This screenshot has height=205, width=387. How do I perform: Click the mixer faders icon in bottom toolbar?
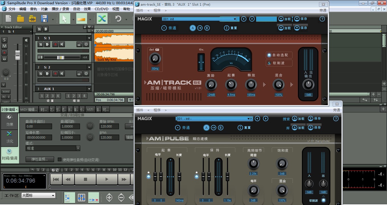click(81, 198)
